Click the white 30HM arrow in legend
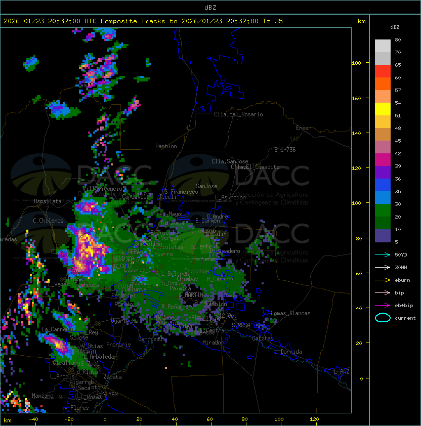The width and height of the screenshot is (421, 426). tap(383, 267)
